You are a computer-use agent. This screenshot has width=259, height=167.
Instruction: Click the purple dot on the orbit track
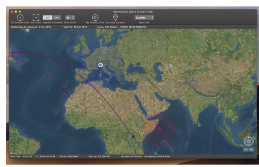click(133, 137)
